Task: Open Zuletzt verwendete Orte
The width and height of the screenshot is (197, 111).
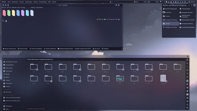Action: (11, 101)
